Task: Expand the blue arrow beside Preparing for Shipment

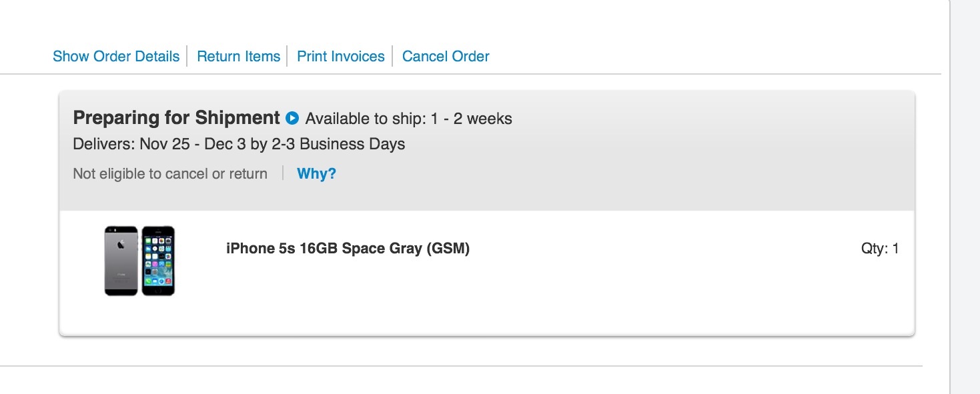Action: 292,119
